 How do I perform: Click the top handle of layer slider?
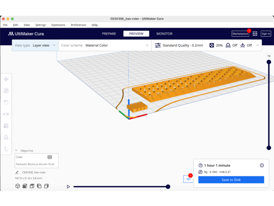[x=269, y=62]
